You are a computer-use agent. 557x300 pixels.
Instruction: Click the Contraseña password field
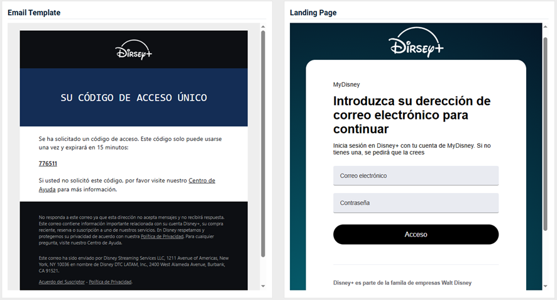point(416,203)
